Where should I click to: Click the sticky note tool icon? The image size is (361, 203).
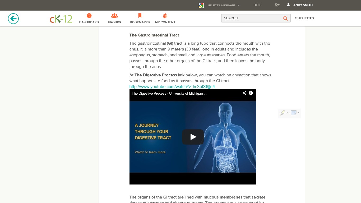pyautogui.click(x=293, y=113)
